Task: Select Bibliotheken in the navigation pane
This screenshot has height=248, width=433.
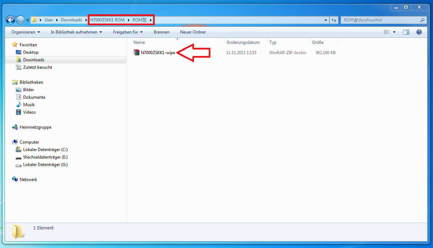Action: [31, 82]
